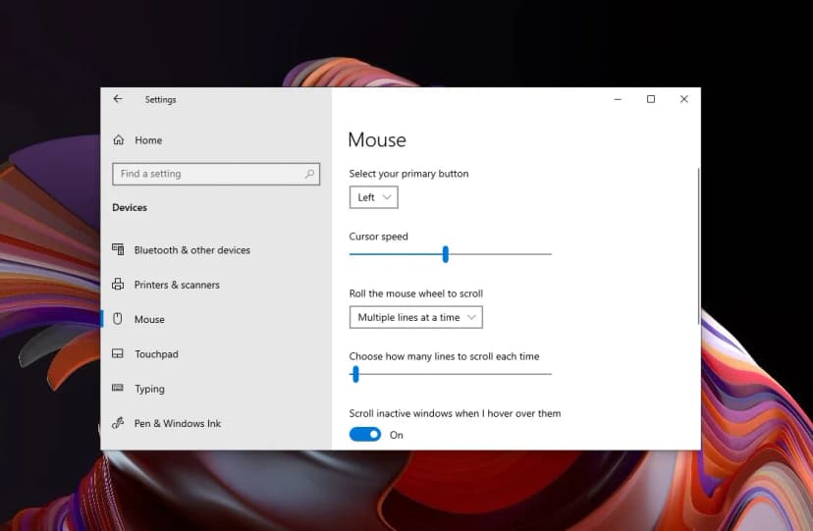Image resolution: width=813 pixels, height=531 pixels.
Task: Click the Cursor speed slider handle
Action: [446, 254]
